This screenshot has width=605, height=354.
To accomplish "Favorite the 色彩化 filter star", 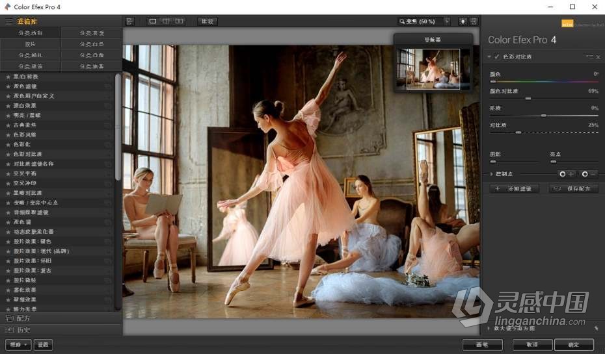I will click(8, 144).
